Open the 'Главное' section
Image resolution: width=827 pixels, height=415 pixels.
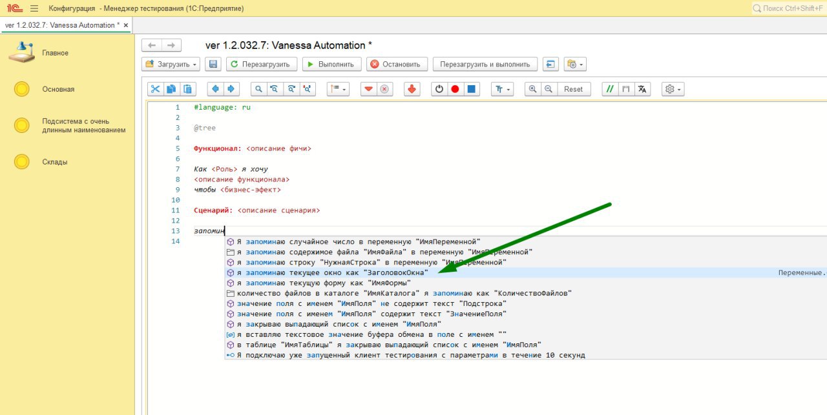pyautogui.click(x=56, y=53)
